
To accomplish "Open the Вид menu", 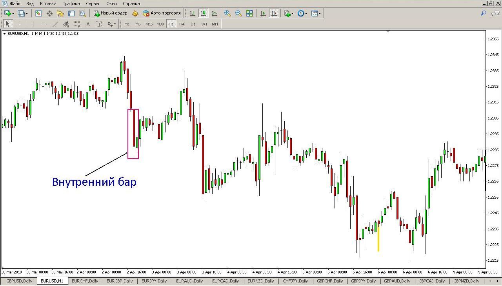I will coord(30,4).
